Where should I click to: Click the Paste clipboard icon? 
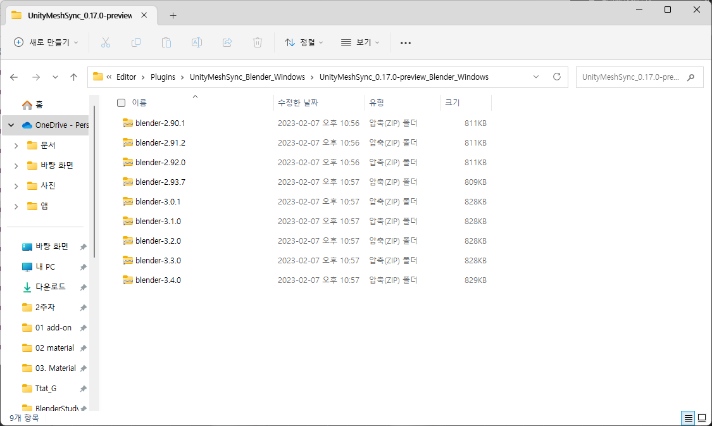point(166,42)
